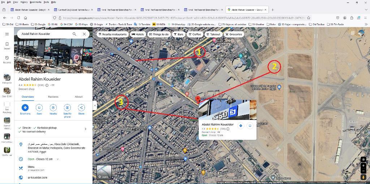Expand the opening hours dropdown
Screen dimensions: 370x184
(57, 159)
